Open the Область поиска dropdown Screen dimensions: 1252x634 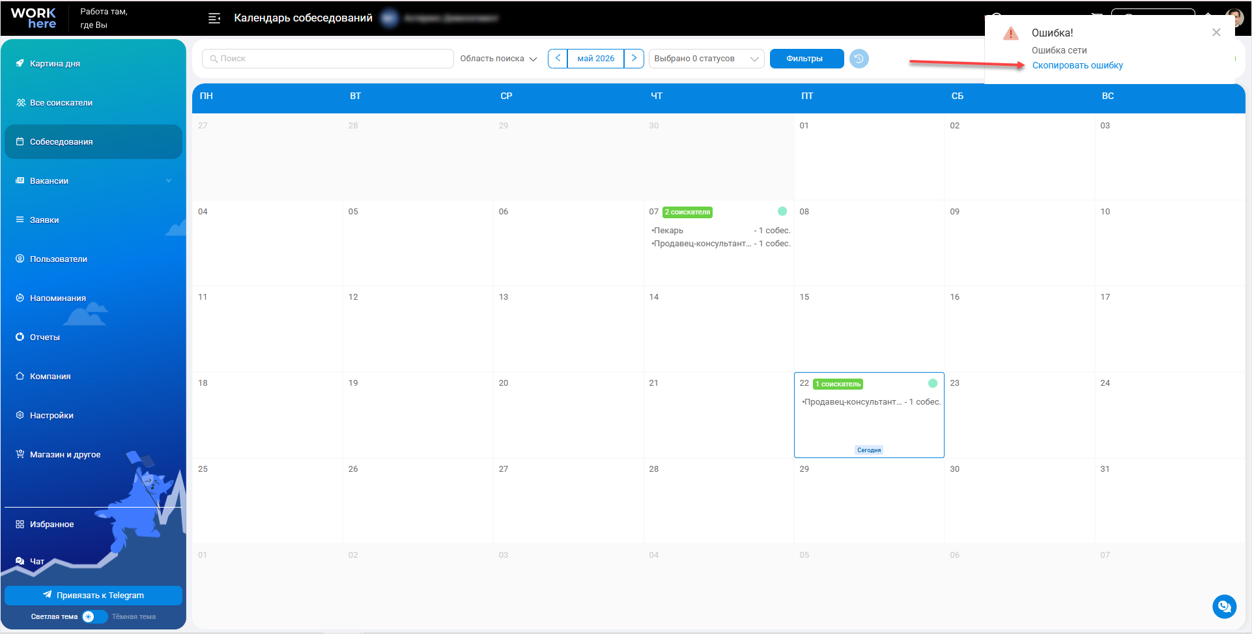(498, 59)
